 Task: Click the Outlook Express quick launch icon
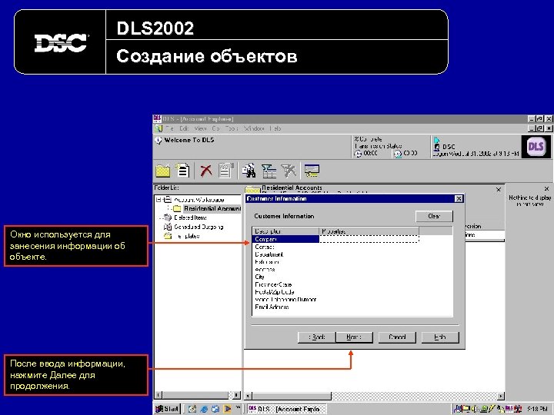coord(215,409)
